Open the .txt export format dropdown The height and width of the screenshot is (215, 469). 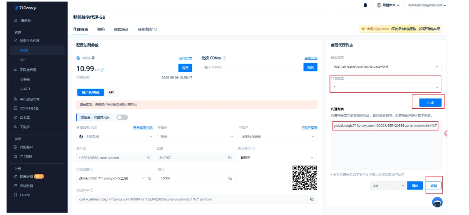[x=388, y=186]
